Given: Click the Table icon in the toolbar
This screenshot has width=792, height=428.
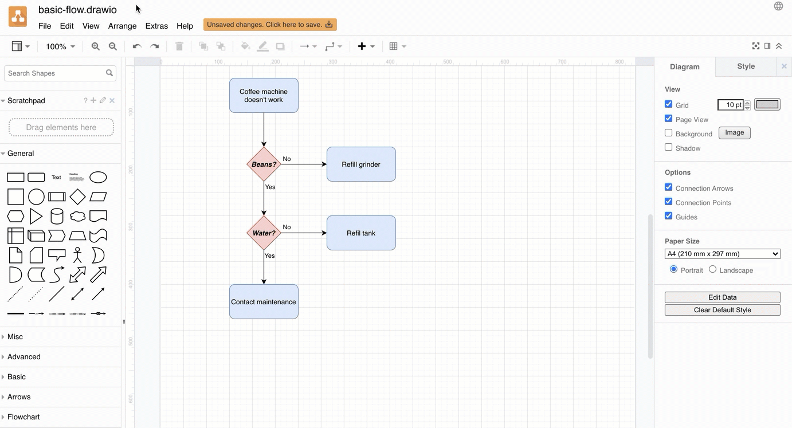Looking at the screenshot, I should [x=394, y=46].
